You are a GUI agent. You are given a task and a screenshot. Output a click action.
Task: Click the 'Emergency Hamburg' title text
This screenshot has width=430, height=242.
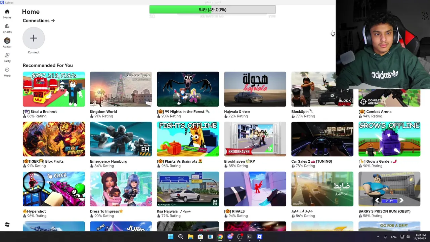(x=109, y=161)
